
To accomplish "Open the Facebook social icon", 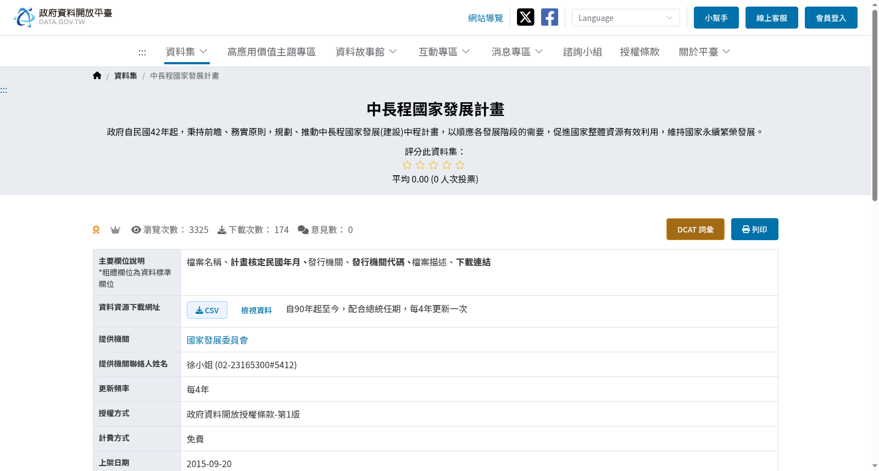I will coord(549,17).
